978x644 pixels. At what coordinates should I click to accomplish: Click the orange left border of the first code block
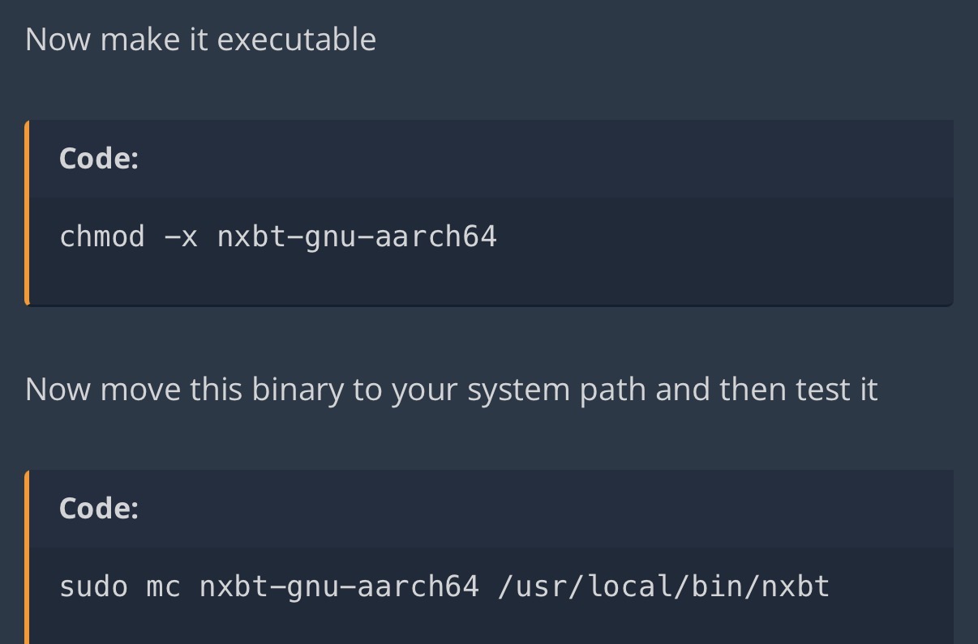(27, 213)
